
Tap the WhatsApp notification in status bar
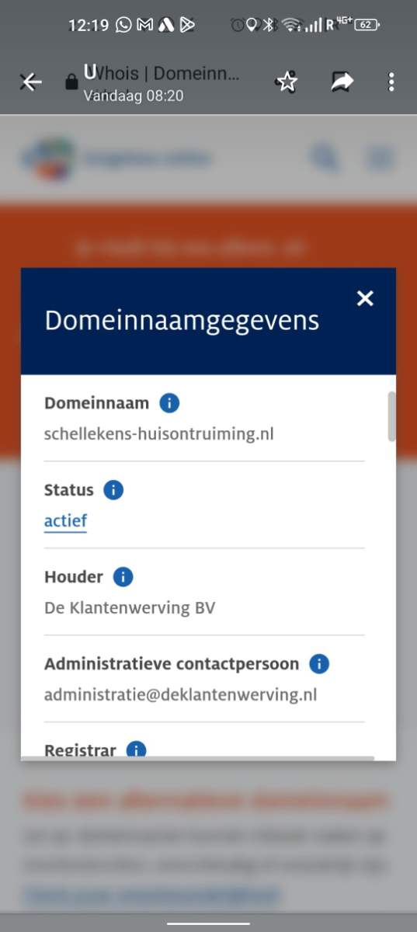click(123, 25)
